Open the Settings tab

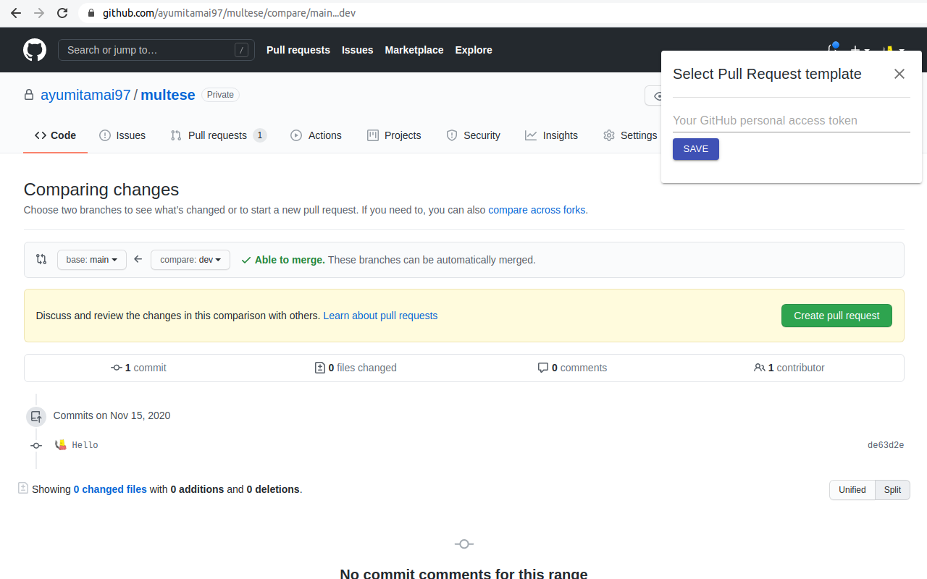[630, 135]
